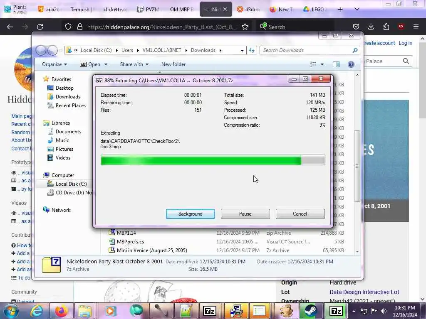Open uBlock Origin extension icon
The height and width of the screenshot is (319, 426).
[x=401, y=27]
